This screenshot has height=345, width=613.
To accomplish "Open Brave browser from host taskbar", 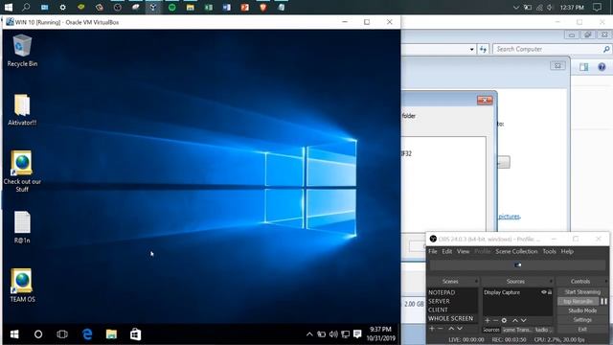I will [x=263, y=7].
